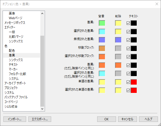The image size is (161, 126).
Task: Select 一般 under エディター
Action: (x=12, y=32)
